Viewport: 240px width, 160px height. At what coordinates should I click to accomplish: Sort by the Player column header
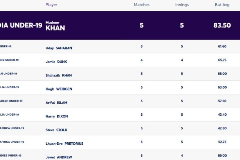pyautogui.click(x=51, y=5)
